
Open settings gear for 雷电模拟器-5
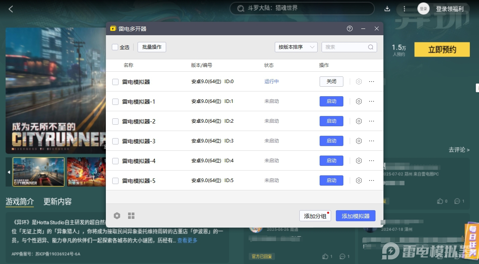point(359,180)
